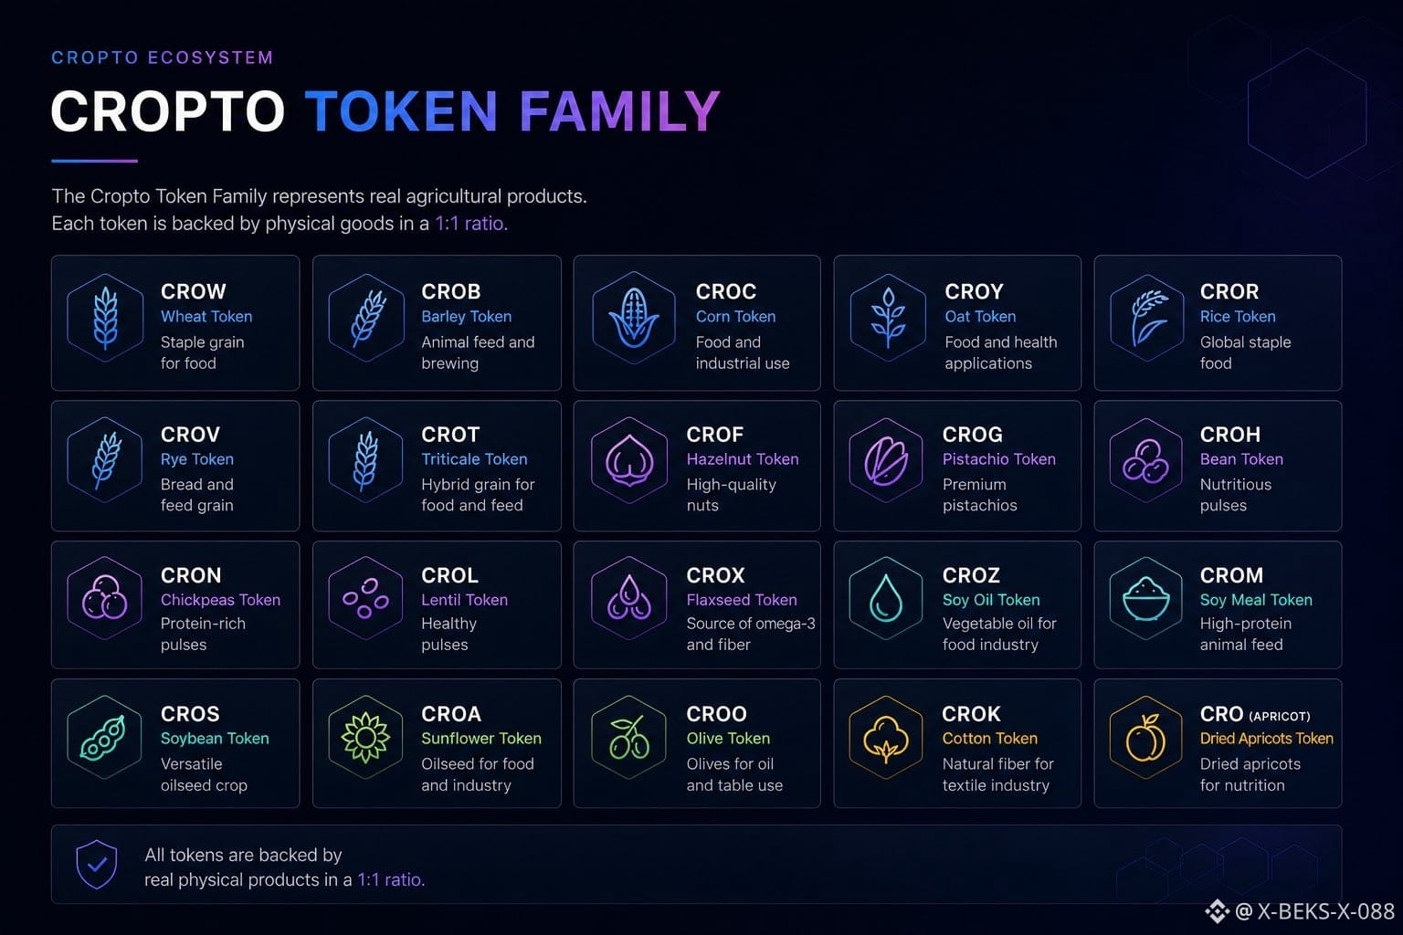The image size is (1403, 935).
Task: Open the Pistachio Token label
Action: pyautogui.click(x=998, y=459)
